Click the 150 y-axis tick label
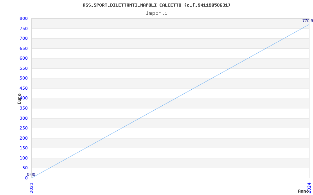This screenshot has width=313, height=195. pos(23,148)
